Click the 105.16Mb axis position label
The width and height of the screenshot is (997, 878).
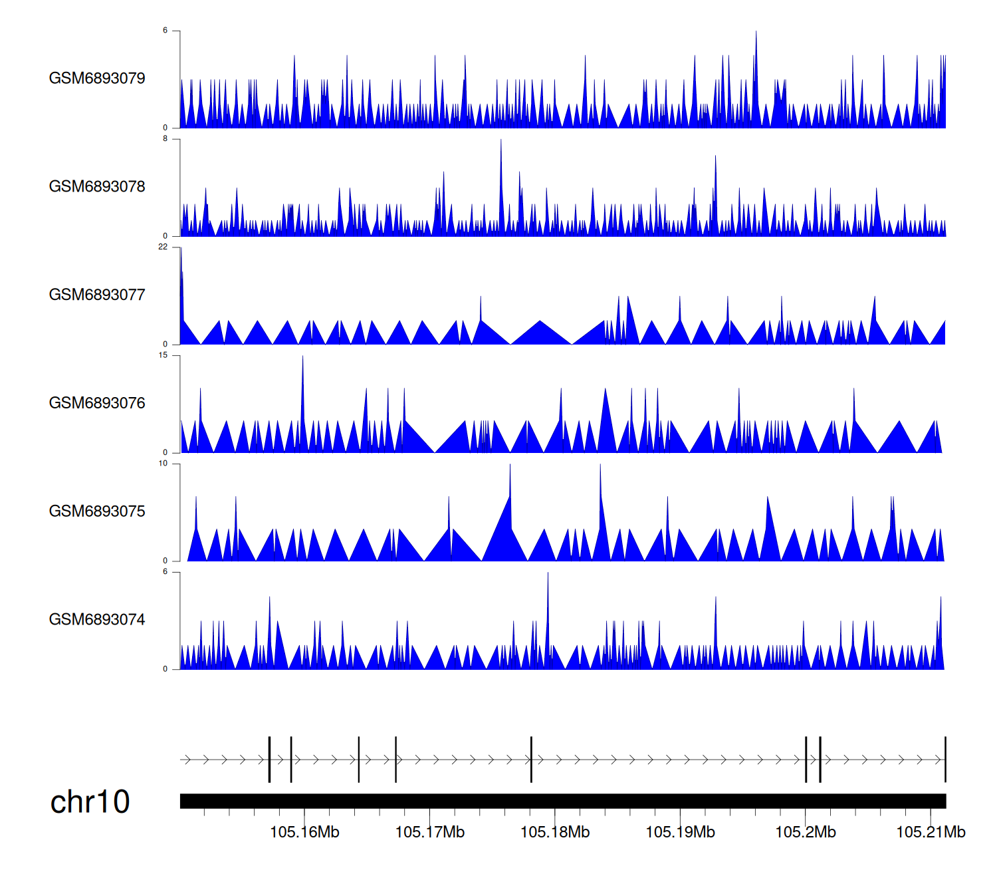304,832
